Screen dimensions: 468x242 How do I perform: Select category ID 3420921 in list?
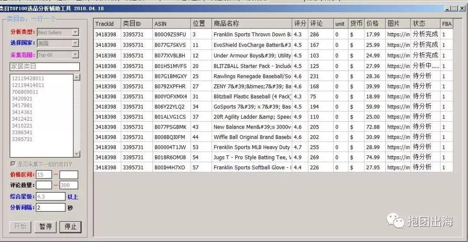click(x=22, y=99)
